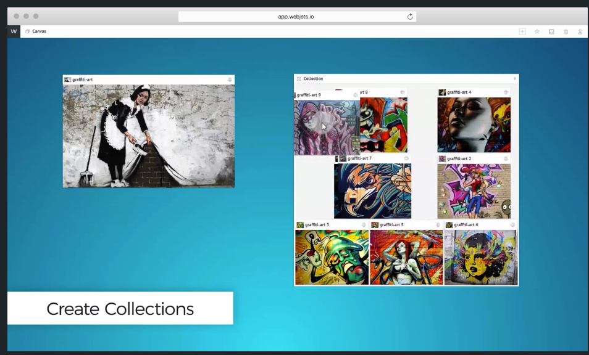Click globe icon on graffiti-art 5 card
This screenshot has height=355, width=589.
(438, 225)
